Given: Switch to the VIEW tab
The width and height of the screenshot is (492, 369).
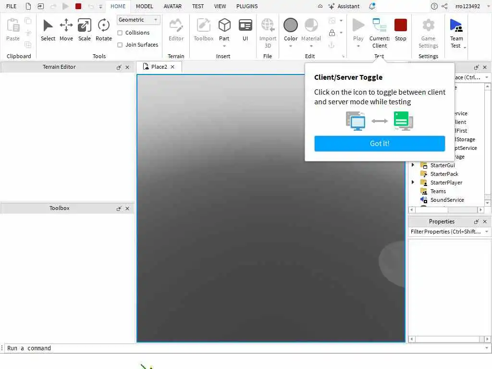Looking at the screenshot, I should (x=220, y=6).
